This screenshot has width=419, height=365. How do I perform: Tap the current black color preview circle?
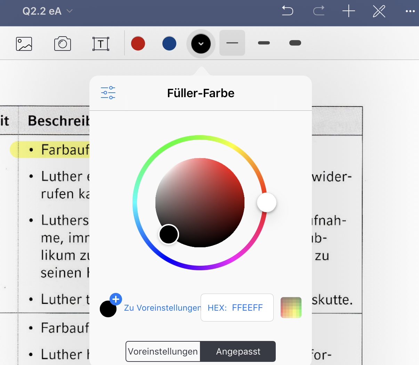click(108, 309)
